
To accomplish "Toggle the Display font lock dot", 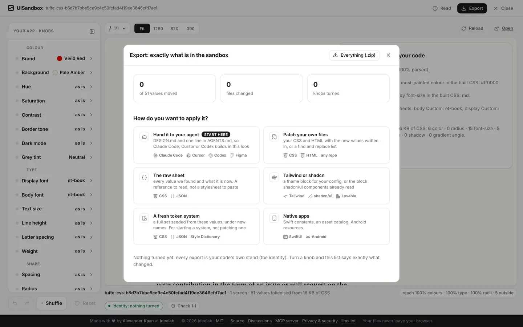I will (x=17, y=181).
